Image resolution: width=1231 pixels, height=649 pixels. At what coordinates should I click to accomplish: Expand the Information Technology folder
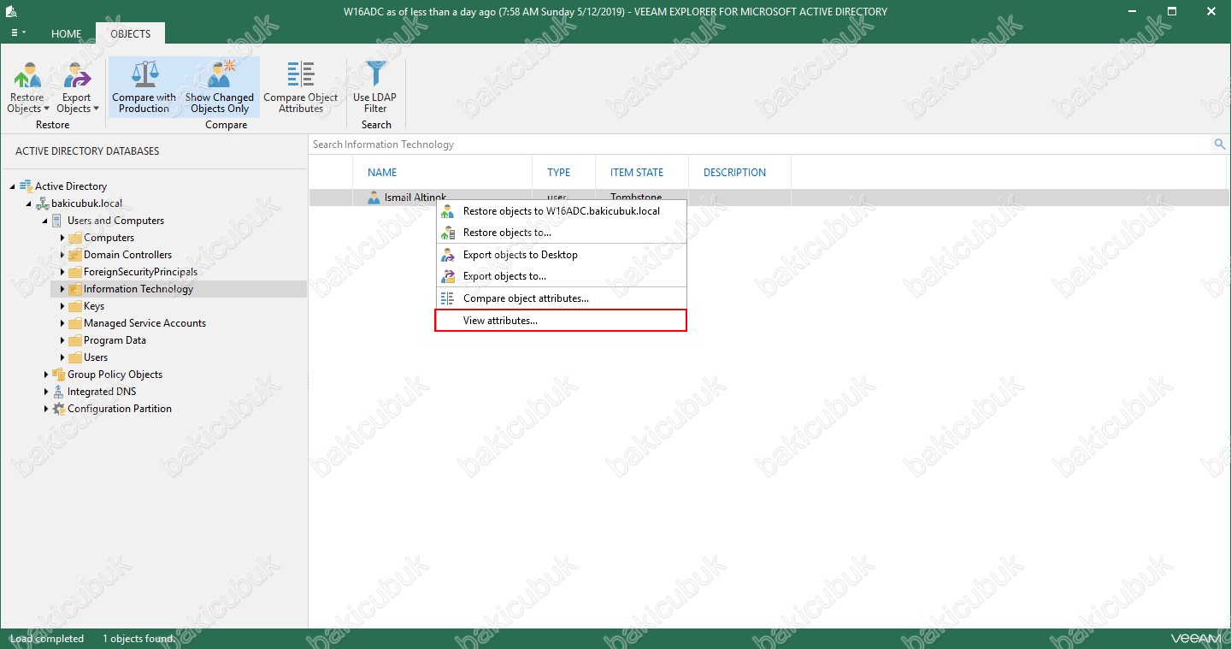pyautogui.click(x=62, y=289)
